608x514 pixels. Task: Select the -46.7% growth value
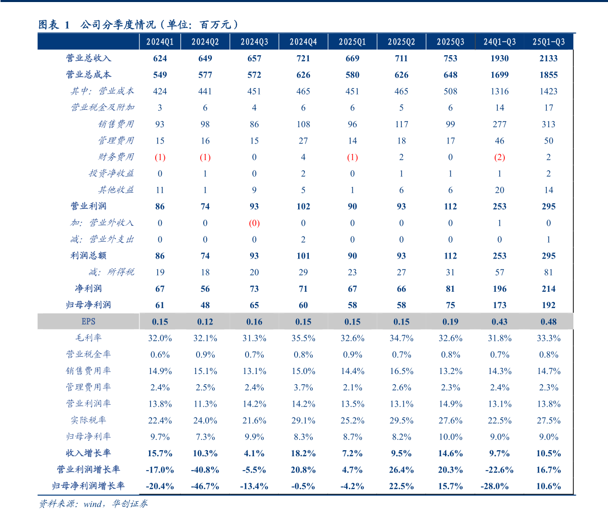coord(205,486)
